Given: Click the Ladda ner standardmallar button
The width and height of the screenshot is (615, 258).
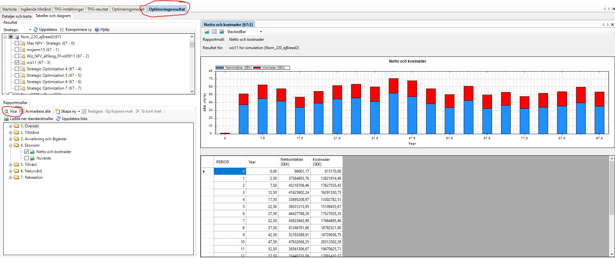Looking at the screenshot, I should 28,119.
